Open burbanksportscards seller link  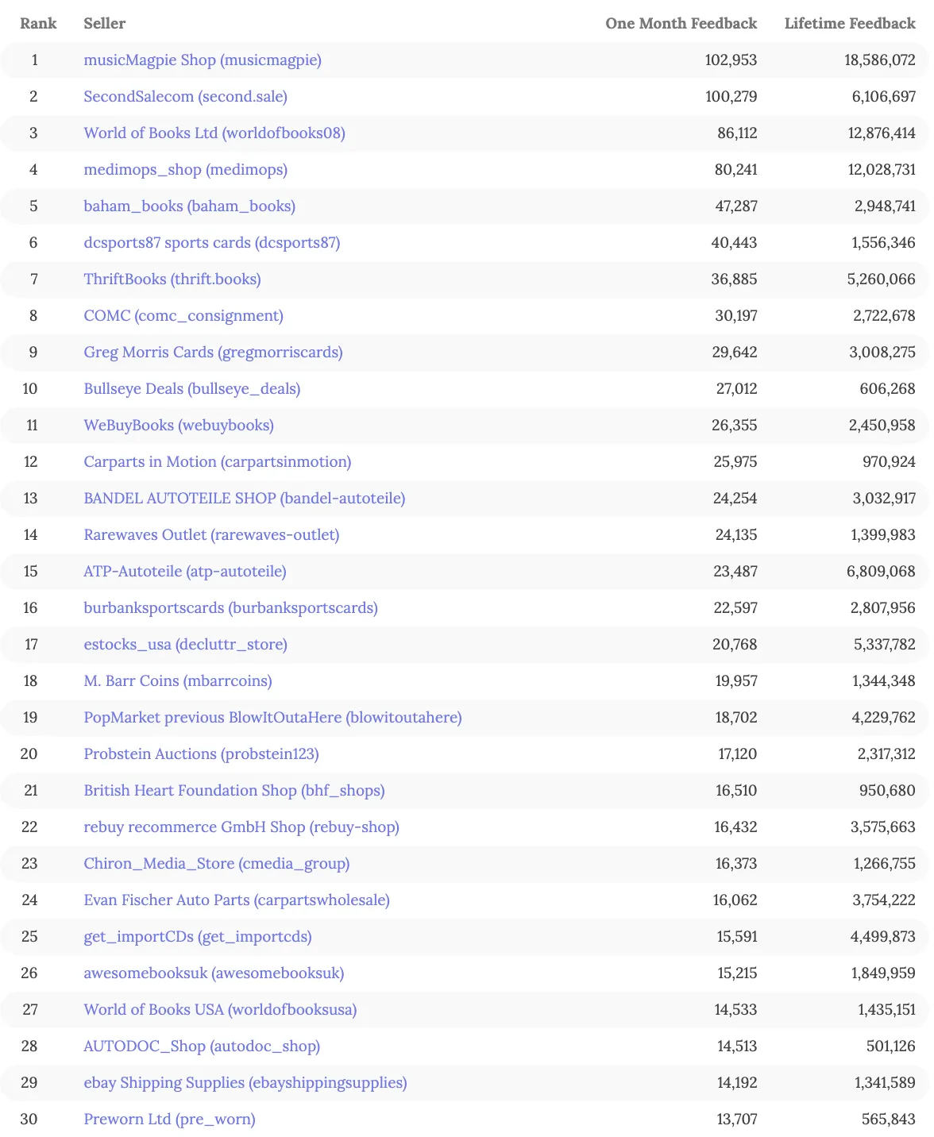[x=231, y=608]
